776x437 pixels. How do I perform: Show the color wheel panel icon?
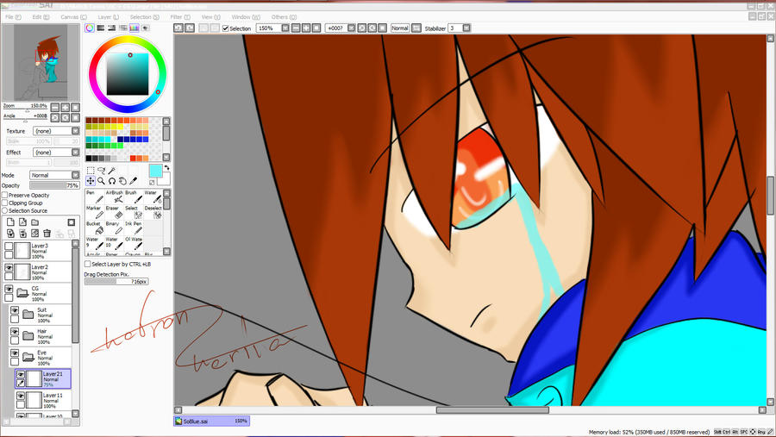tap(90, 28)
